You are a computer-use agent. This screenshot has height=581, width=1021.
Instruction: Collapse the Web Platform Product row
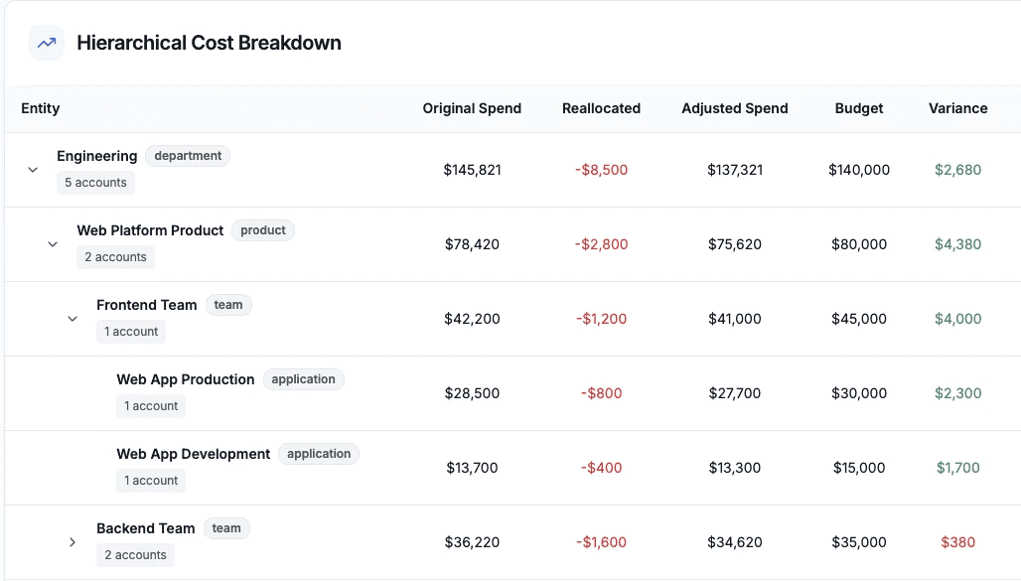coord(53,244)
